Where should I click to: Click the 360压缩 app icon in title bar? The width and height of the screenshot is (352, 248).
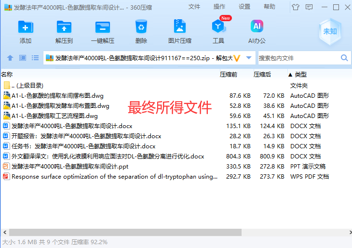click(8, 7)
